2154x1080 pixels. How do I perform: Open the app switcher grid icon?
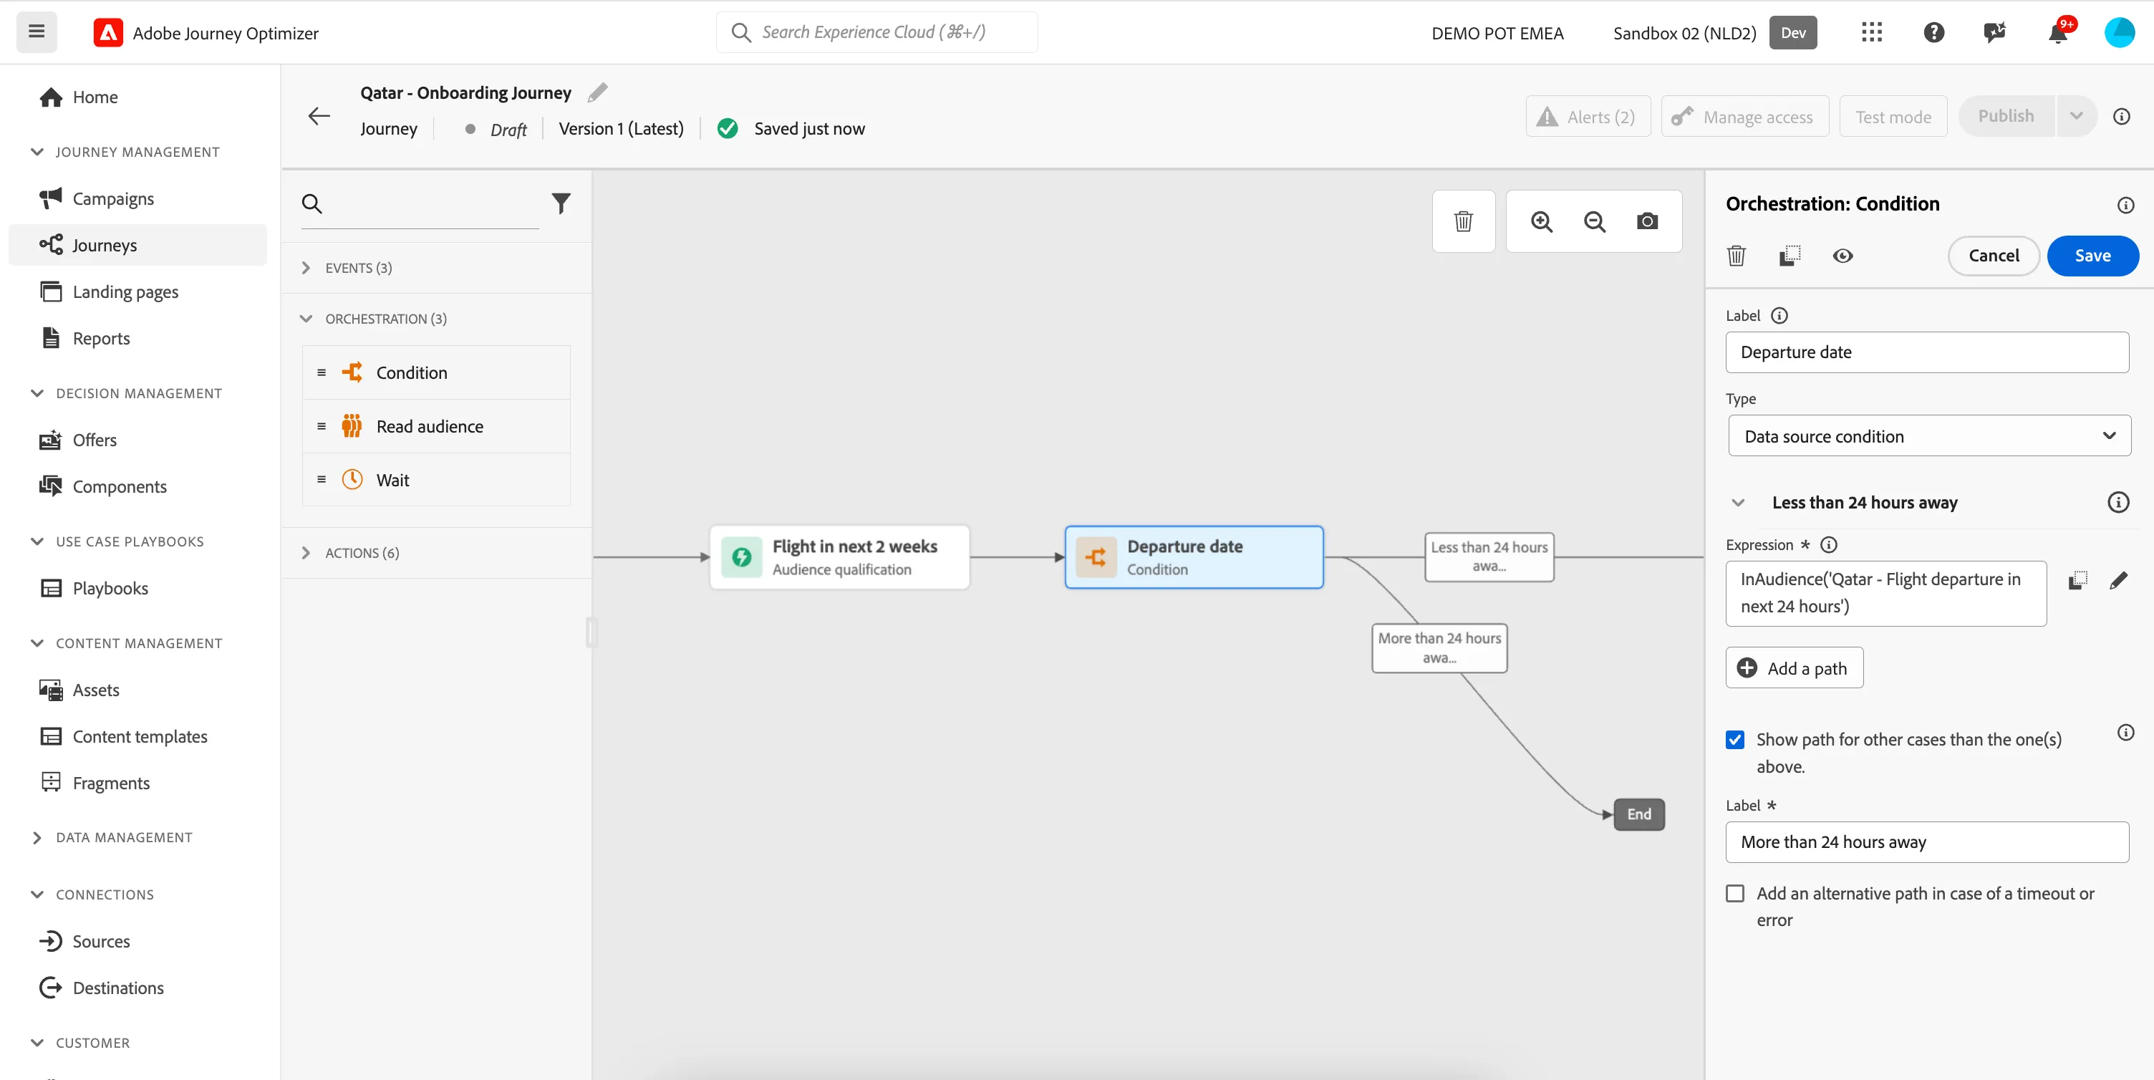coord(1871,33)
